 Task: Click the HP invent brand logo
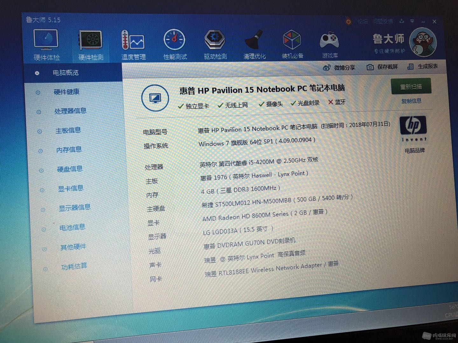413,129
